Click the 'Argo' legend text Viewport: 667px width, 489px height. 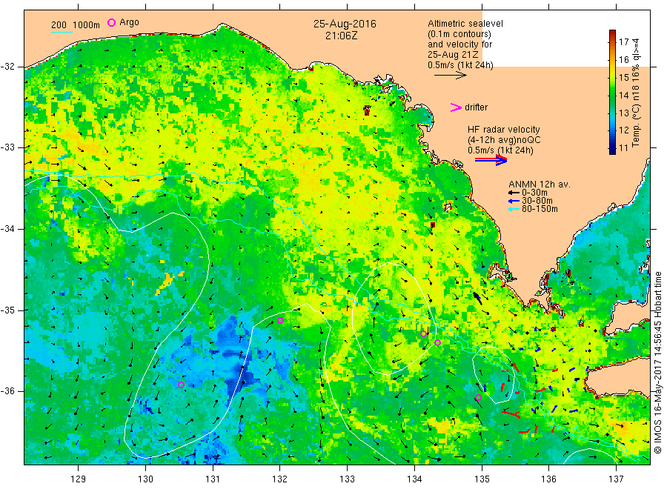click(129, 22)
